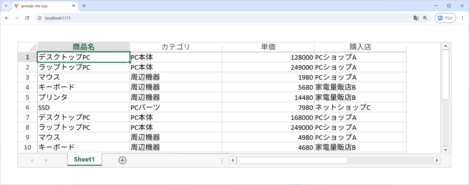Click the tab strip splitter dots
This screenshot has height=185, width=469.
(x=222, y=161)
